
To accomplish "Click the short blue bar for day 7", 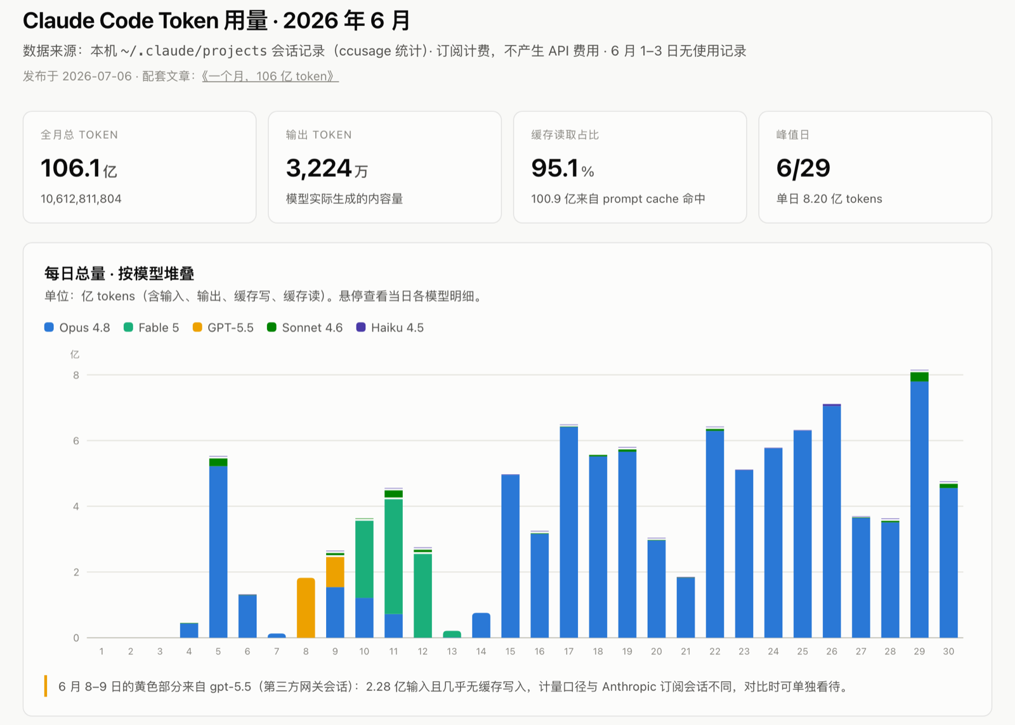I will pos(277,636).
